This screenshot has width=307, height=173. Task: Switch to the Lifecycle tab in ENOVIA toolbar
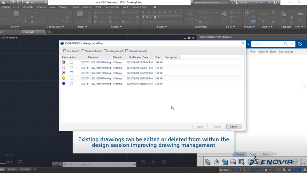(x=240, y=154)
